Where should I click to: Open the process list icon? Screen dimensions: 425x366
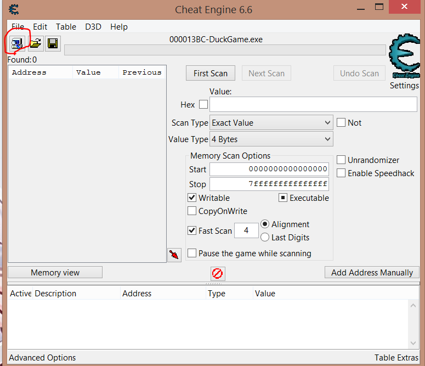click(x=17, y=43)
